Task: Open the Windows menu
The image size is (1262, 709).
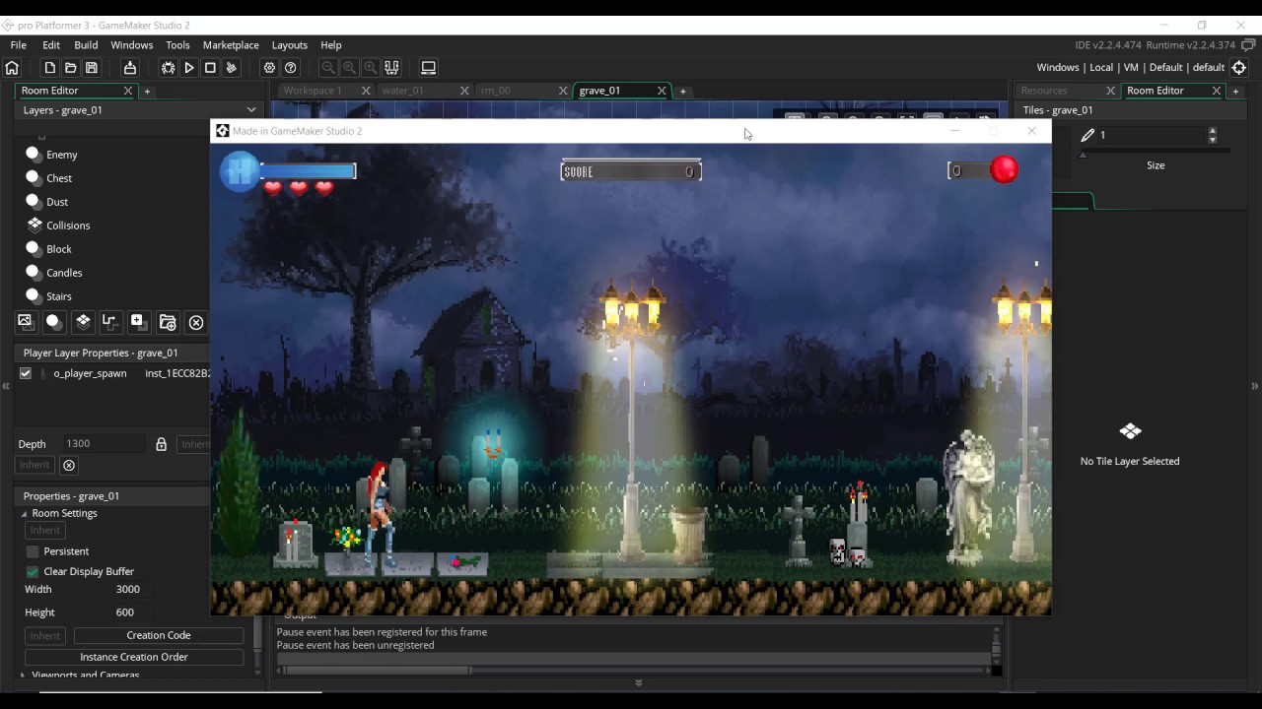Action: (132, 45)
